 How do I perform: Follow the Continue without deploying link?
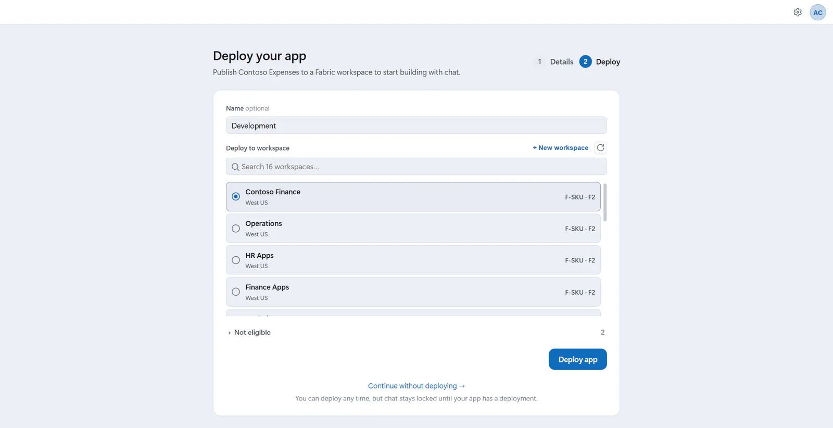[416, 386]
